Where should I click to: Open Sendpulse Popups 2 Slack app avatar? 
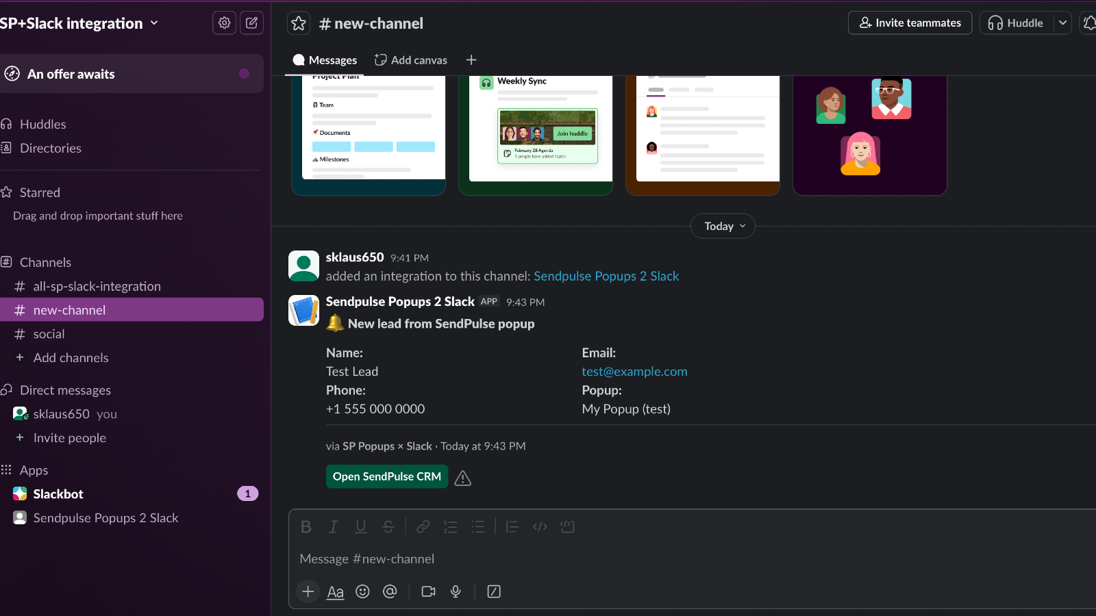click(303, 310)
